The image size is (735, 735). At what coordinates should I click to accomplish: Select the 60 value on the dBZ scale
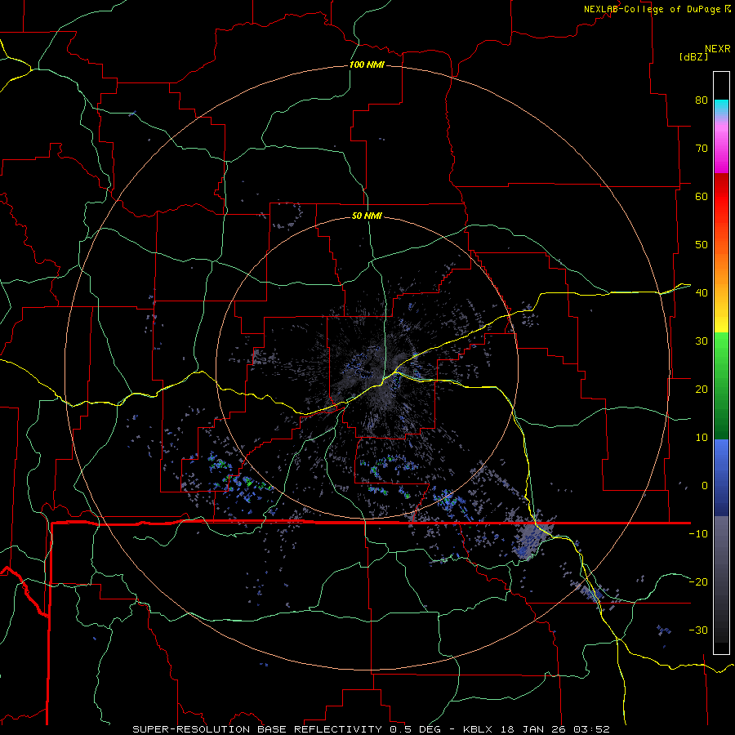click(x=702, y=196)
